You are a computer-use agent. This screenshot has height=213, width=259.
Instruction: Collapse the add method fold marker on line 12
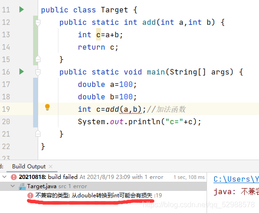(38, 23)
